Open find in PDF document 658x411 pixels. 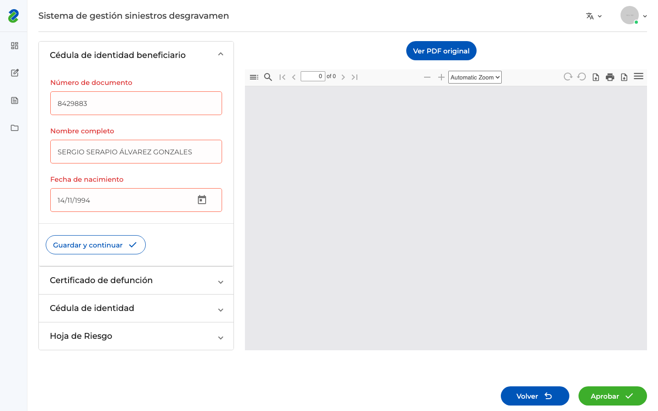(x=268, y=77)
